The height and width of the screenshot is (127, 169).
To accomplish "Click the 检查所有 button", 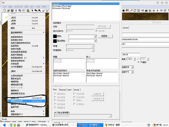I will pyautogui.click(x=97, y=94).
